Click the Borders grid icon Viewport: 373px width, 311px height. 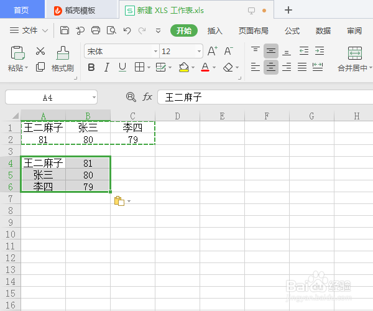pos(139,67)
